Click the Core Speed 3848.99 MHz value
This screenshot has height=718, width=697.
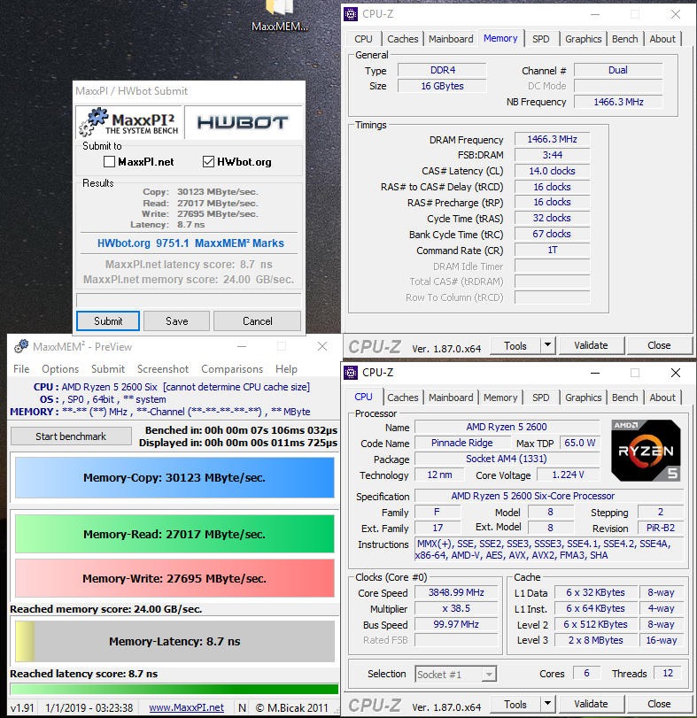[x=456, y=592]
